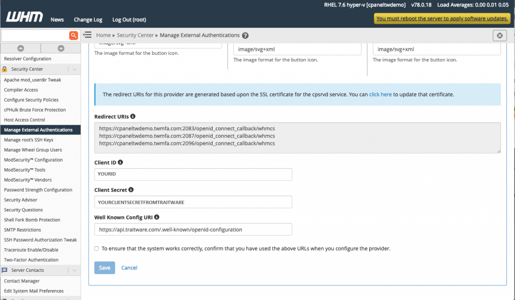Follow the 'click here' certificate link
The height and width of the screenshot is (300, 515).
click(380, 94)
